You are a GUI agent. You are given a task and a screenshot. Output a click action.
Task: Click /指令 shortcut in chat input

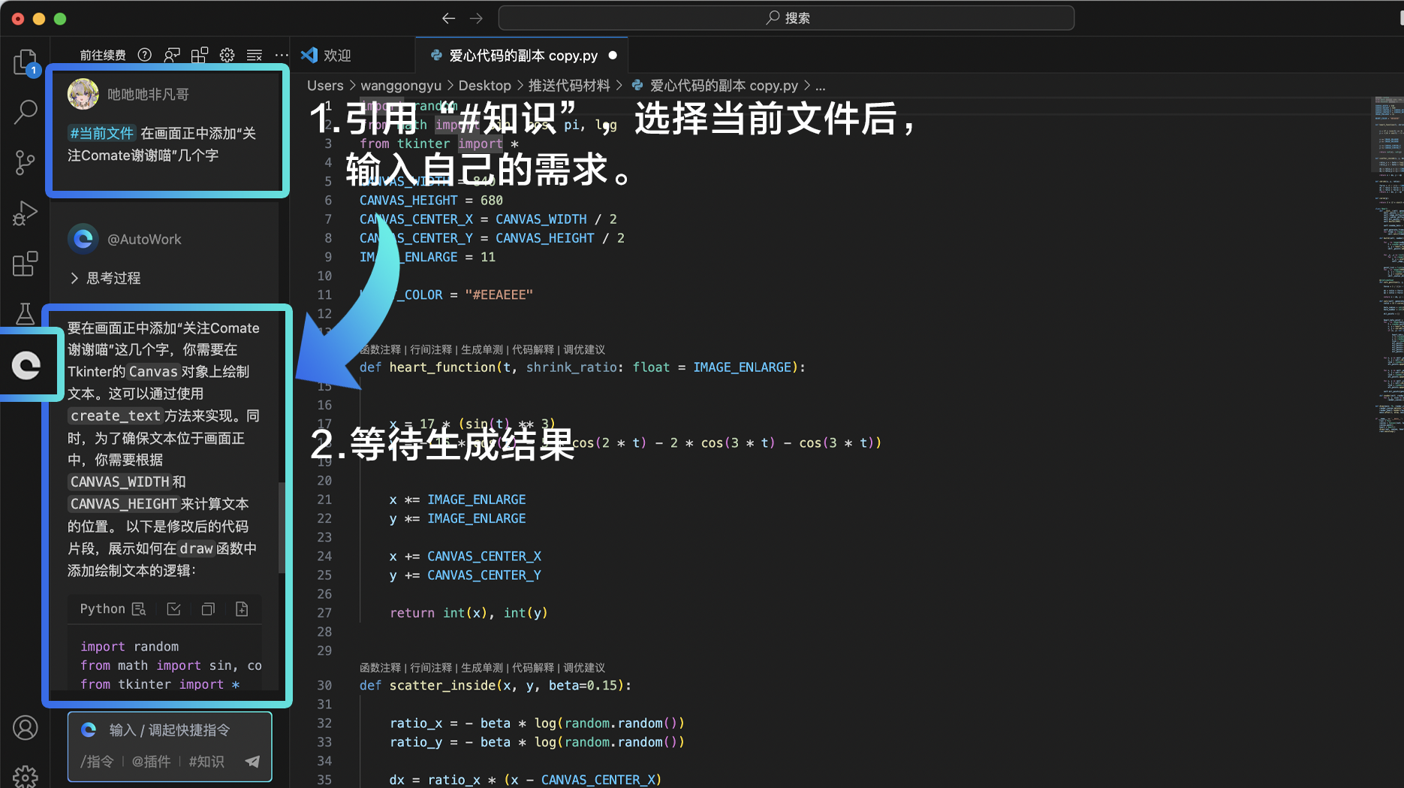tap(97, 762)
